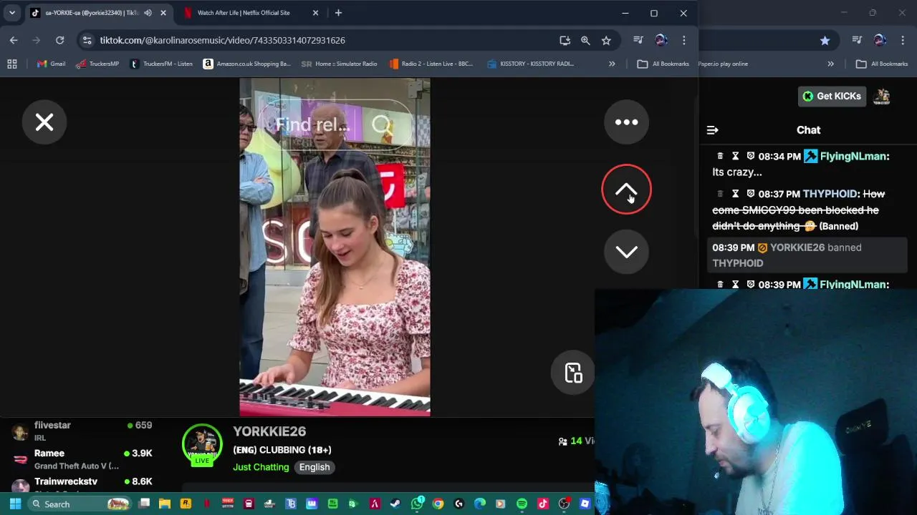
Task: Click the YORKKIE26 channel name
Action: 269,431
